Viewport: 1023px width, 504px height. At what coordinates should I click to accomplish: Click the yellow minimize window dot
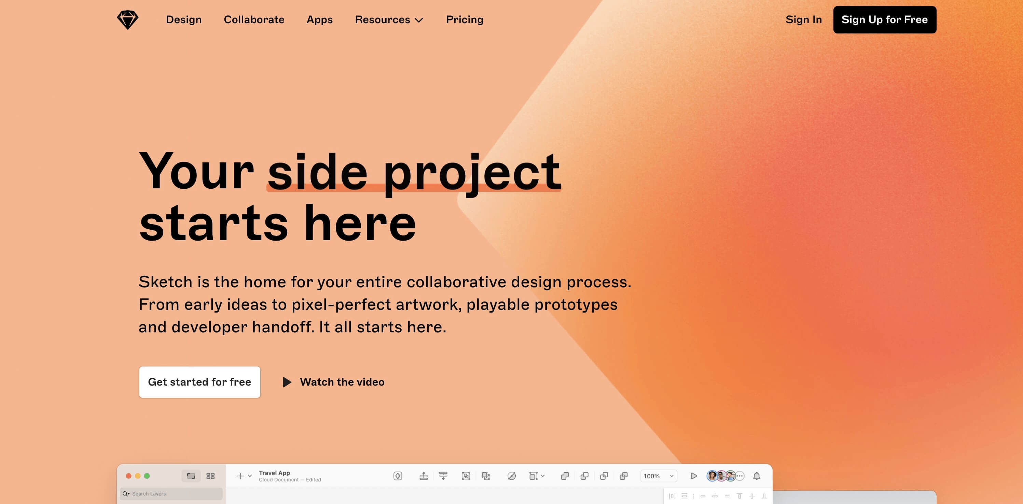tap(138, 476)
